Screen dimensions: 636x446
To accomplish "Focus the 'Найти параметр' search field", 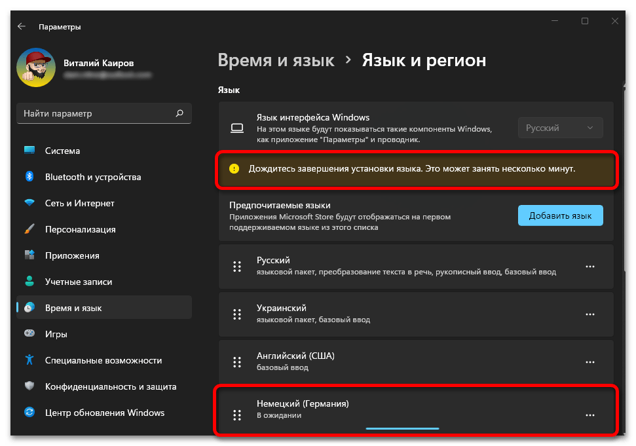I will tap(104, 113).
